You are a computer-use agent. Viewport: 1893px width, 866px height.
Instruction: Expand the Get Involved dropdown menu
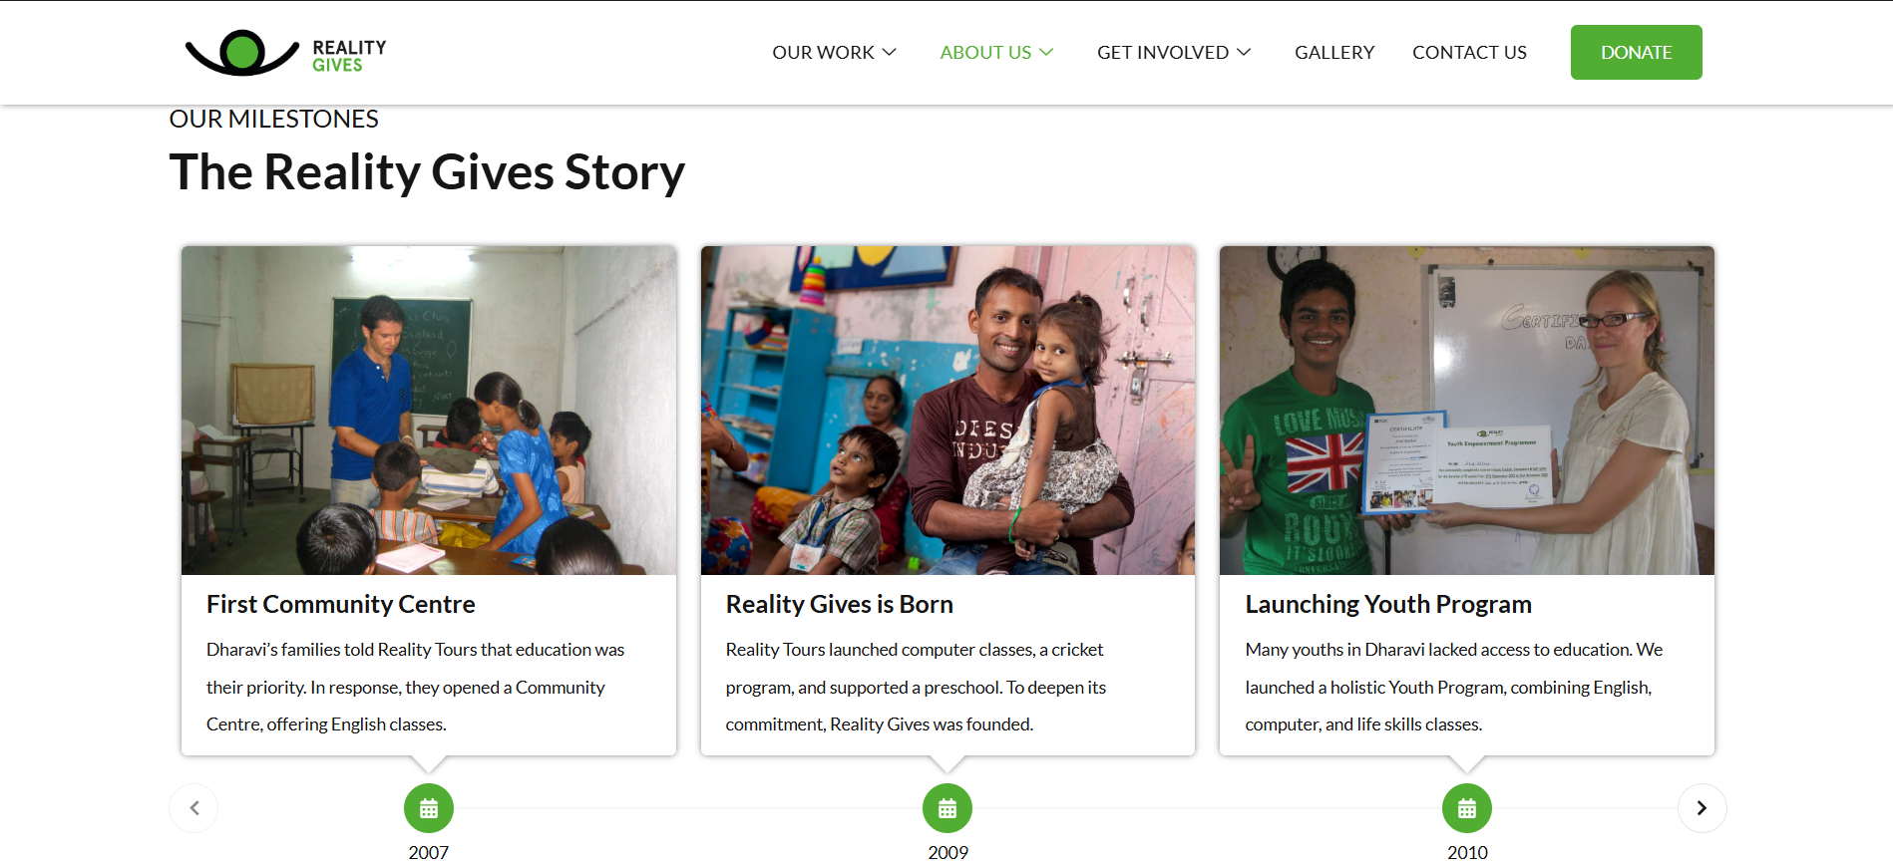pyautogui.click(x=1173, y=53)
